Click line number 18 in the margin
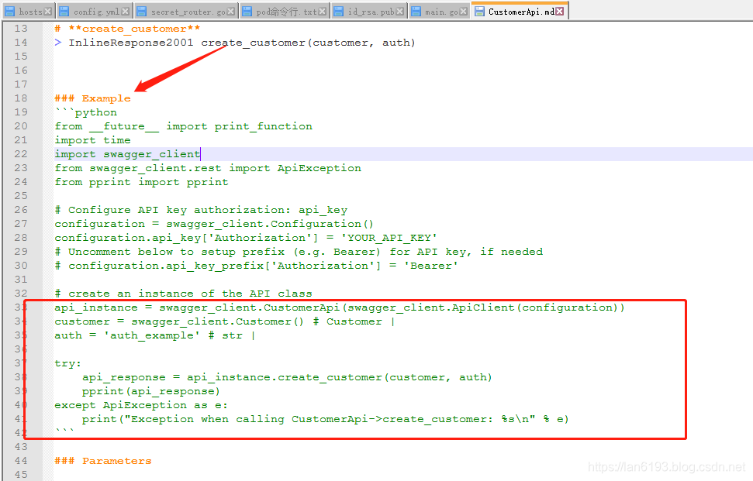 (21, 98)
